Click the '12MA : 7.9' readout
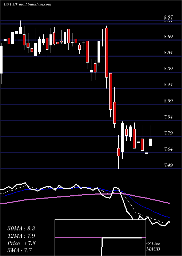 [x=21, y=236]
